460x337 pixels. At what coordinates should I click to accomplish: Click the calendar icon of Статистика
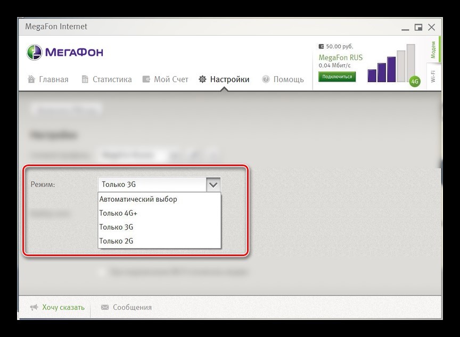pyautogui.click(x=85, y=79)
